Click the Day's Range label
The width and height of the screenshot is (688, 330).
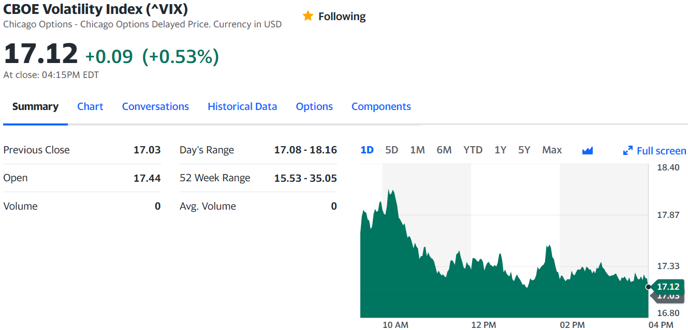pyautogui.click(x=207, y=150)
